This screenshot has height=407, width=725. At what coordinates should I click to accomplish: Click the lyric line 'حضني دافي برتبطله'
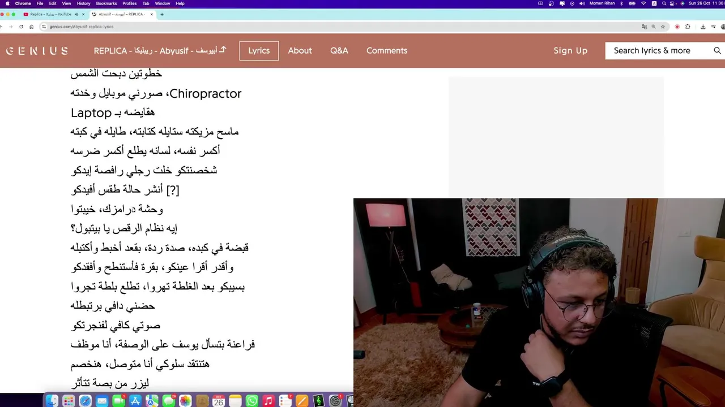point(113,305)
